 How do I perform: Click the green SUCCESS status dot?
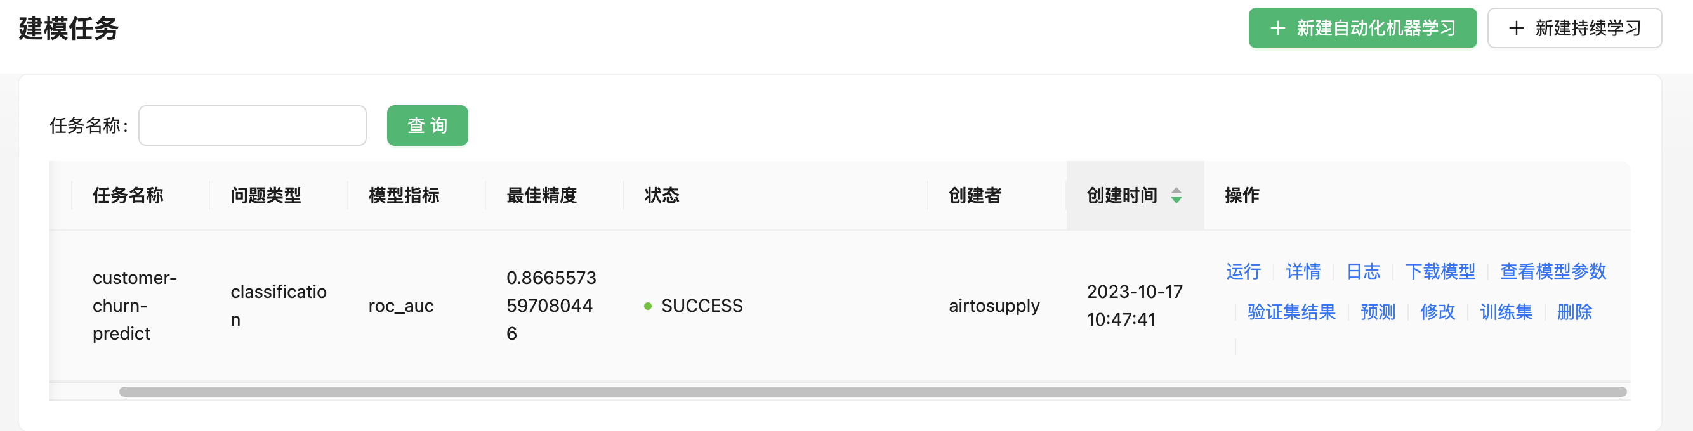coord(647,306)
